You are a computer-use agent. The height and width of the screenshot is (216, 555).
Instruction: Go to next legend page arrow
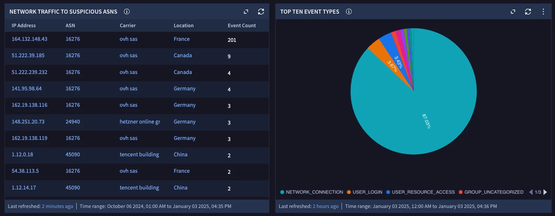tap(545, 192)
